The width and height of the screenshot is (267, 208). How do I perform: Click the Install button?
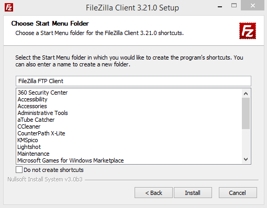[x=193, y=193]
